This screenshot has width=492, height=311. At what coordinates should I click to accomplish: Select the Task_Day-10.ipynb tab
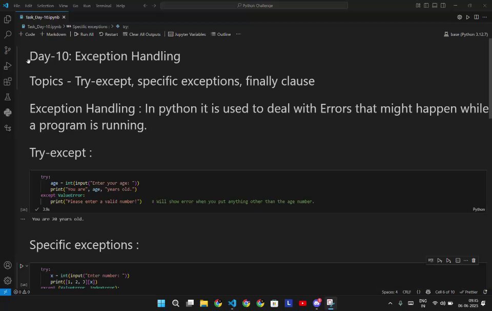click(x=43, y=17)
